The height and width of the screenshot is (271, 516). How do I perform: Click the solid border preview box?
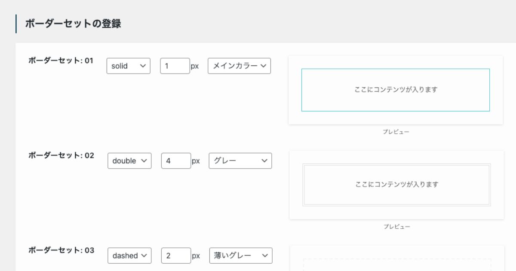click(x=395, y=90)
